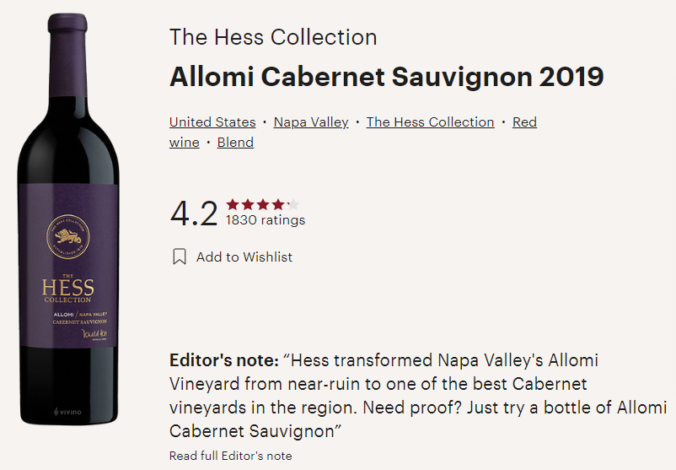Click The Hess Collection heading above title
Viewport: 676px width, 470px height.
pos(273,37)
